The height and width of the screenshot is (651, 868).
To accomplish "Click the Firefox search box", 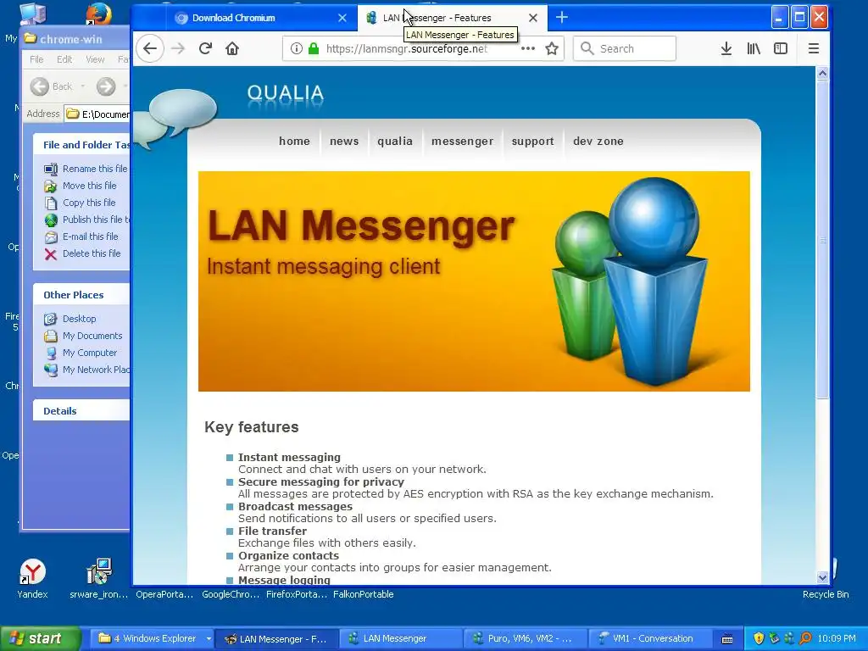I will tap(625, 48).
